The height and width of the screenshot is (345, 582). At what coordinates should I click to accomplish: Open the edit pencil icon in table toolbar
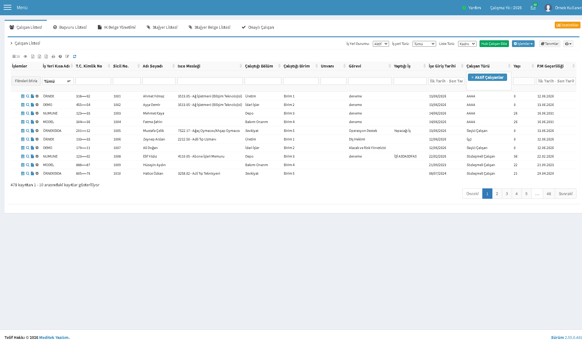tap(67, 56)
